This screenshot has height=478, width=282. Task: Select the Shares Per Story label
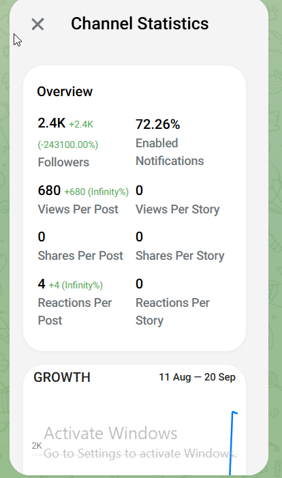(x=180, y=256)
